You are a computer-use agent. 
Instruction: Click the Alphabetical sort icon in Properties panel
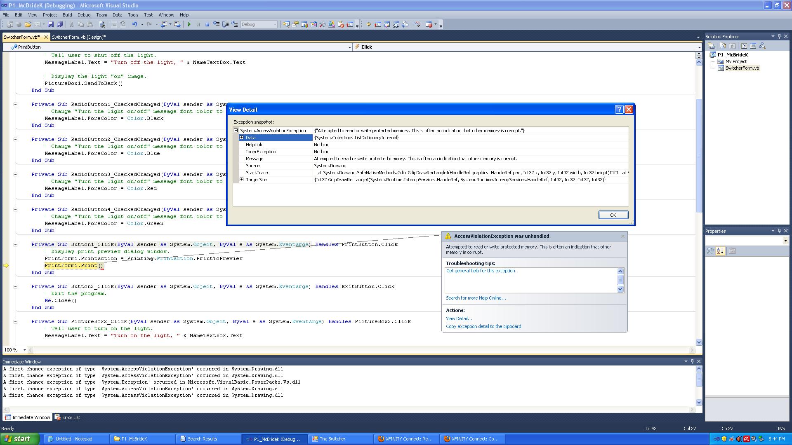click(x=720, y=251)
